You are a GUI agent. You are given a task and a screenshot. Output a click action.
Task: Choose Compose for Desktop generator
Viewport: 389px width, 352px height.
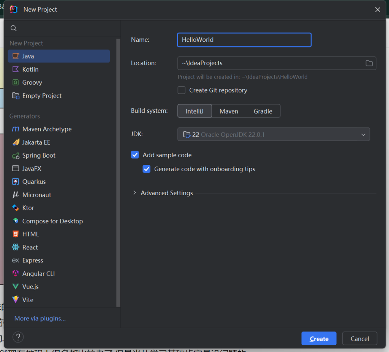pos(59,221)
